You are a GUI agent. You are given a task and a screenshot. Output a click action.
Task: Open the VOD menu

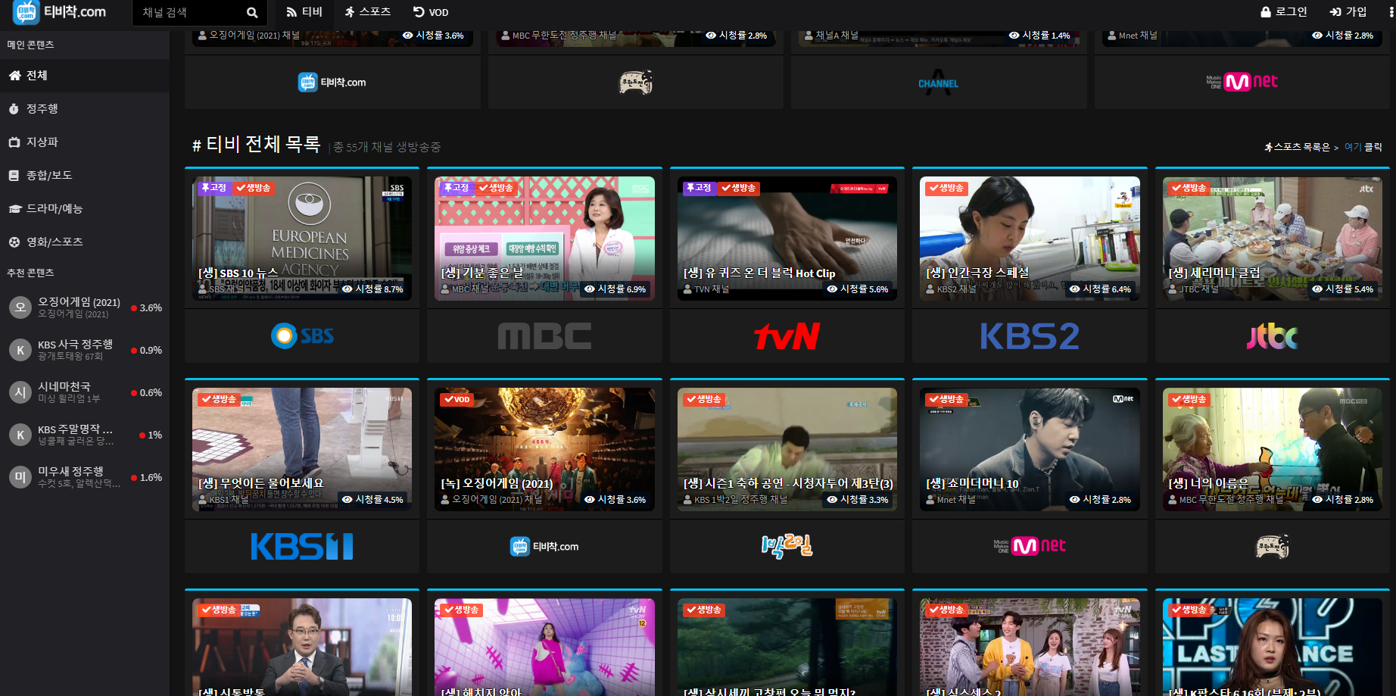(431, 12)
